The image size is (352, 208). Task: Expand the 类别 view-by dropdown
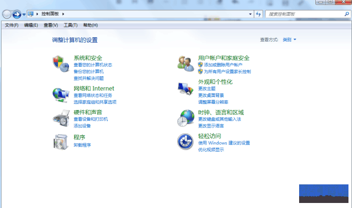[x=290, y=40]
